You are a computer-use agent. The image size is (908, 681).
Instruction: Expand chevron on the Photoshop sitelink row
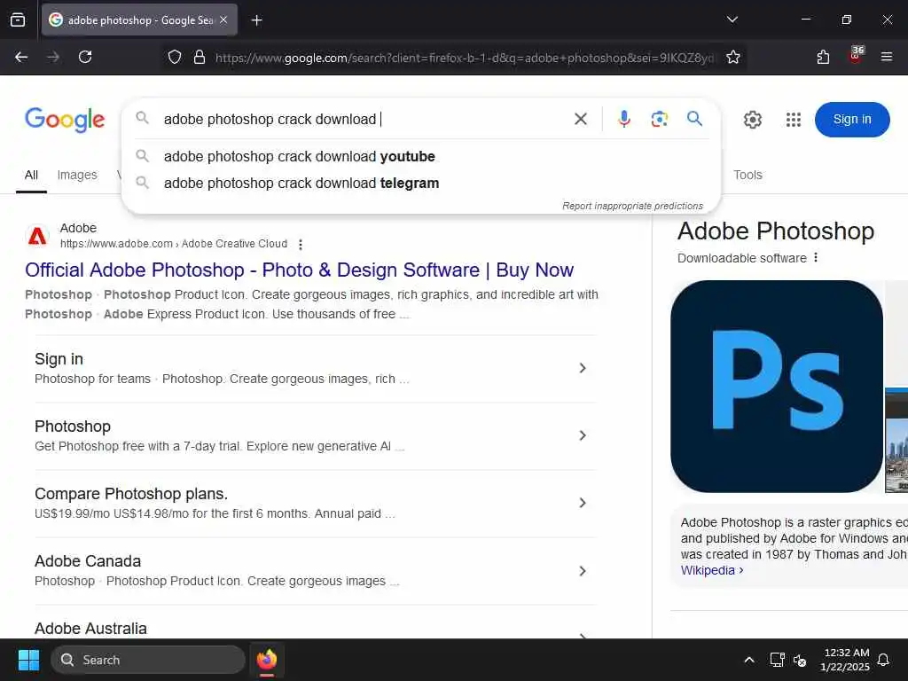(583, 435)
